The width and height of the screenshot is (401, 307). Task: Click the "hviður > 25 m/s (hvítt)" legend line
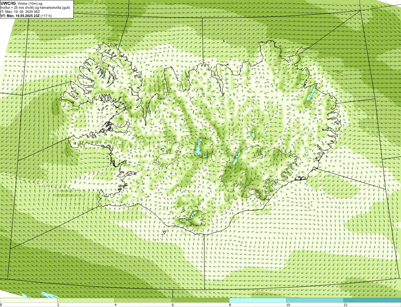(35, 7)
